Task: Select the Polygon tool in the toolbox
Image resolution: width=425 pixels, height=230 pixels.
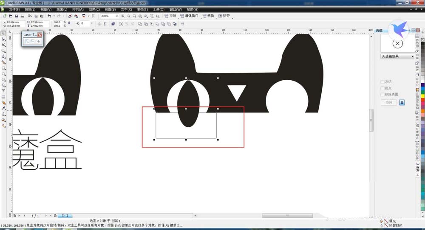Action: (3, 79)
